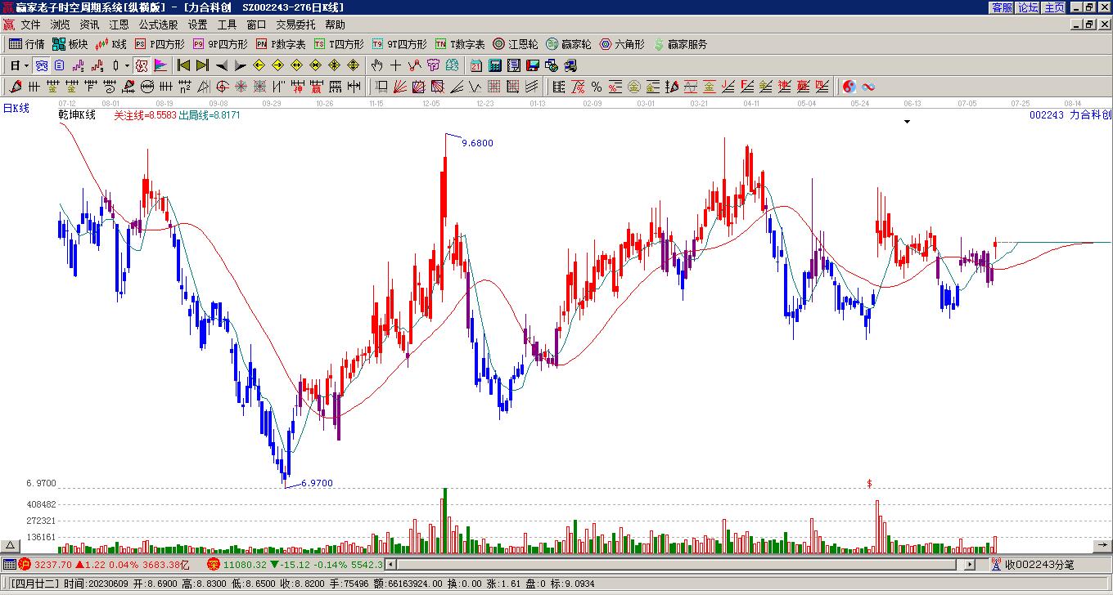Expand the 日 period dropdown arrow
The height and width of the screenshot is (595, 1113).
pos(26,65)
